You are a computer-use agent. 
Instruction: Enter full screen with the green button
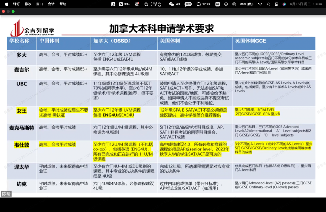click(x=13, y=11)
